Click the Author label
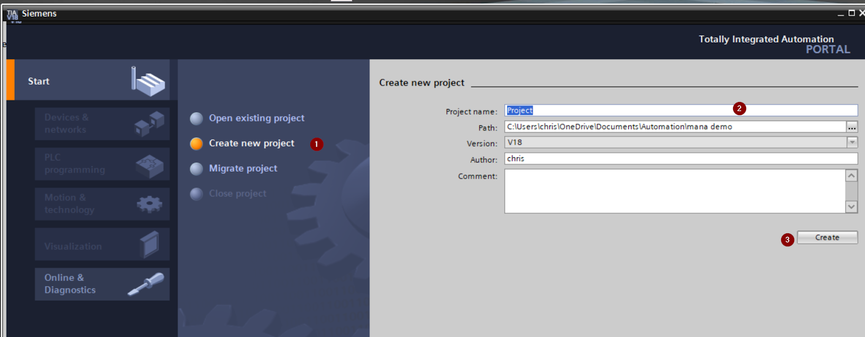This screenshot has width=865, height=337. tap(484, 160)
